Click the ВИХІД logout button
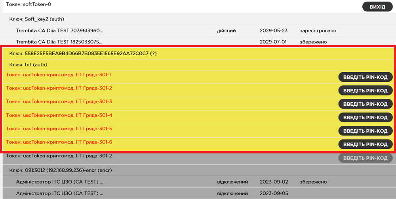Viewport: 396px width, 199px height. 377,7
